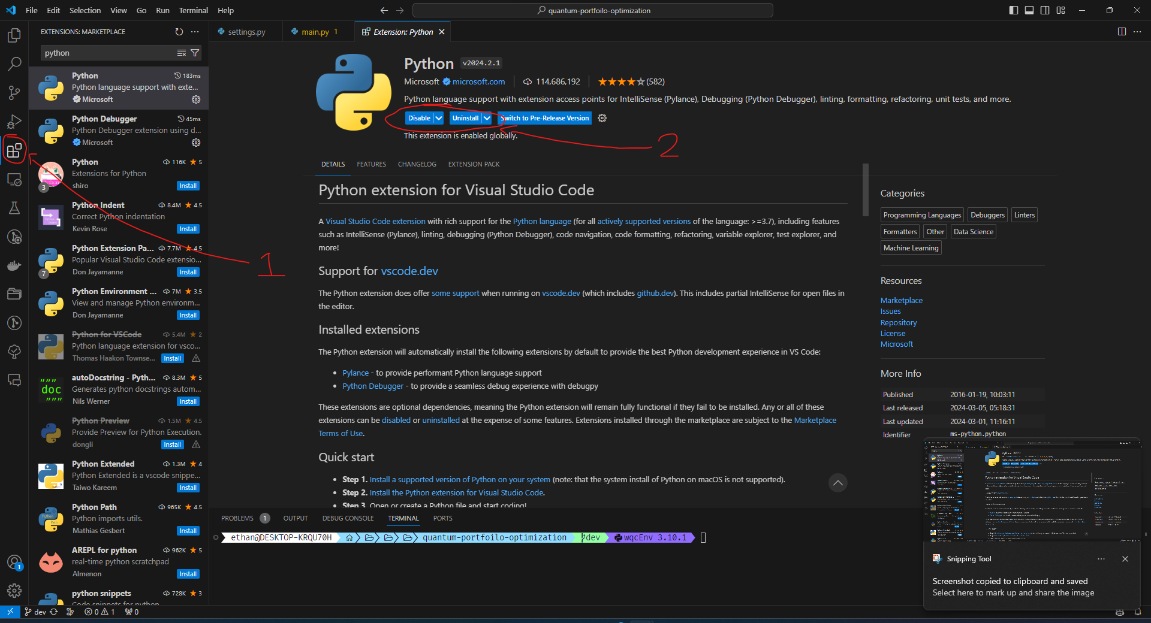The height and width of the screenshot is (623, 1151).
Task: Toggle the primary side bar visibility
Action: pos(1013,10)
